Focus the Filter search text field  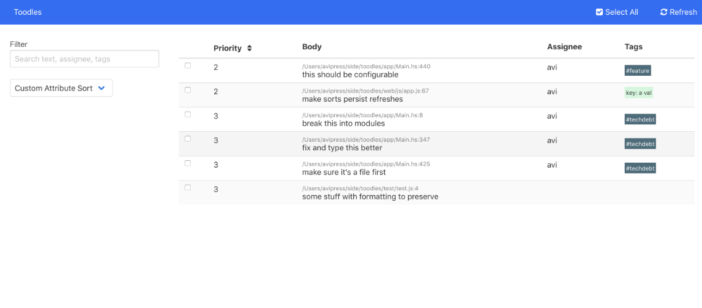(x=85, y=59)
